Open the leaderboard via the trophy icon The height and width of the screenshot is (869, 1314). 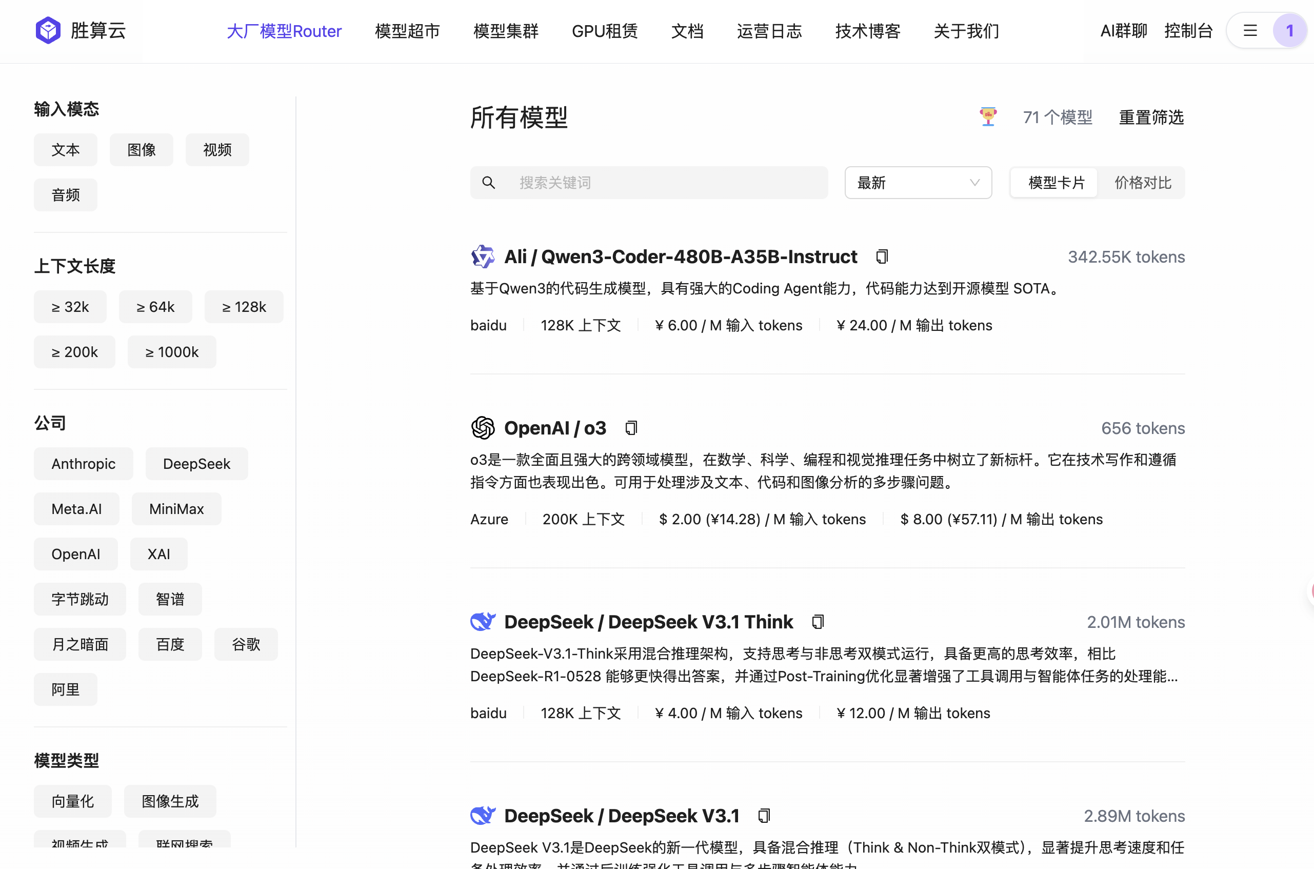pos(988,116)
